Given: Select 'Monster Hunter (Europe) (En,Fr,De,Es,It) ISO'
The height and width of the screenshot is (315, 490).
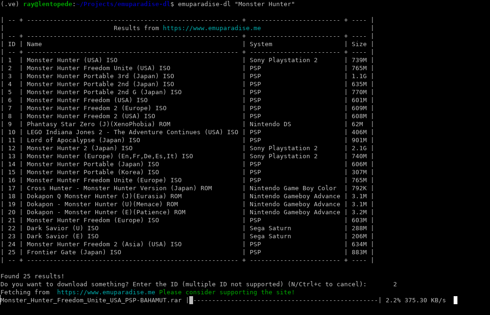Looking at the screenshot, I should (110, 156).
